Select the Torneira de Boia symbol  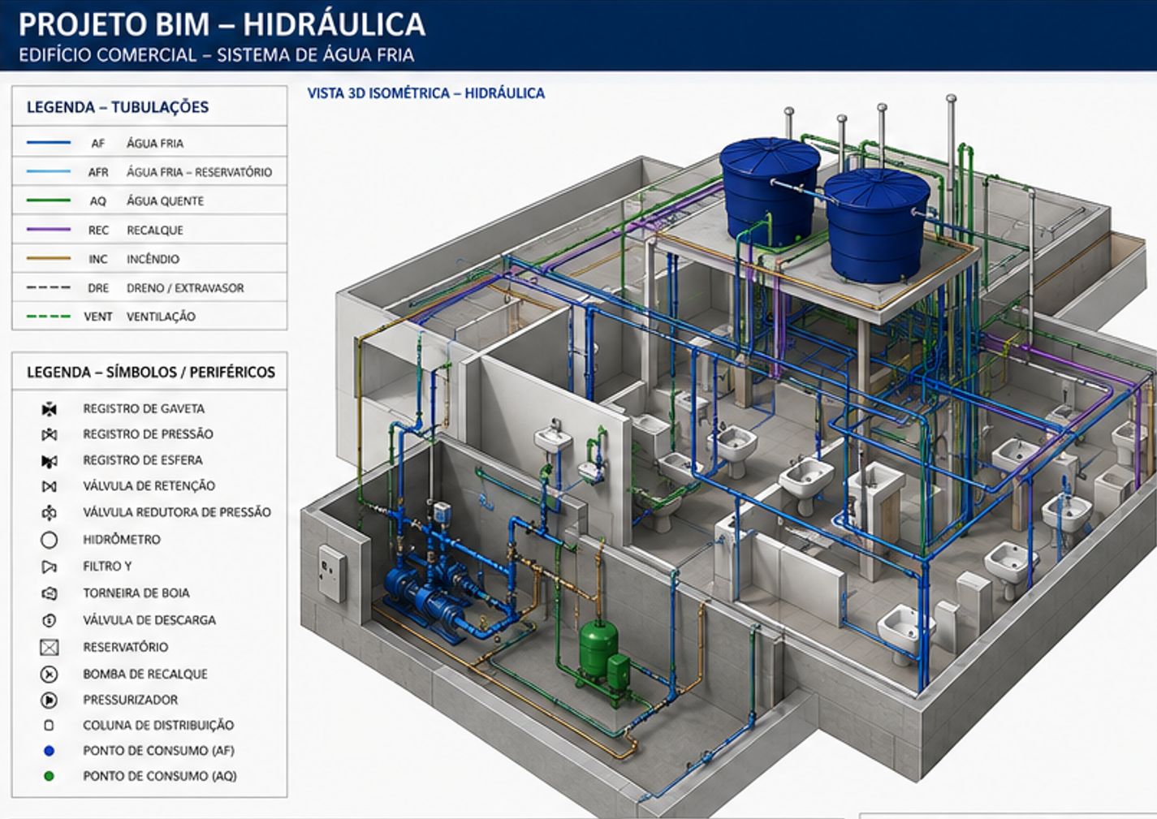pyautogui.click(x=50, y=593)
